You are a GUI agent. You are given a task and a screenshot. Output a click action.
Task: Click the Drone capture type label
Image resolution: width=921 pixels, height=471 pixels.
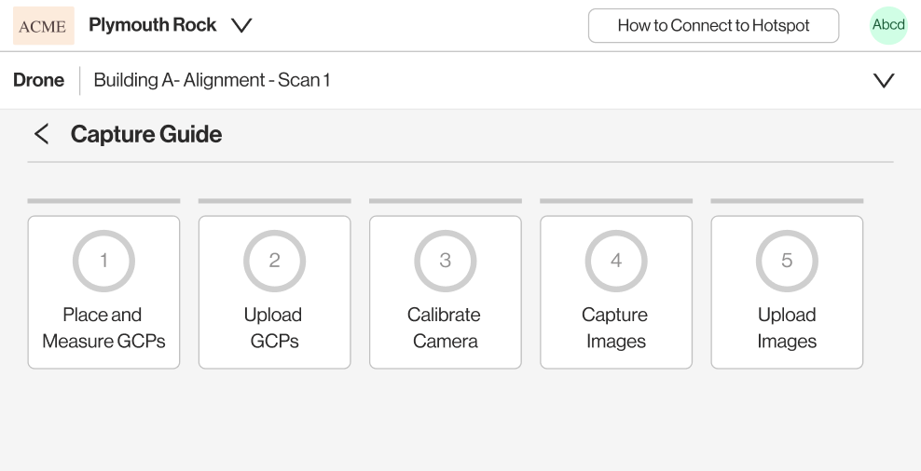pos(39,80)
